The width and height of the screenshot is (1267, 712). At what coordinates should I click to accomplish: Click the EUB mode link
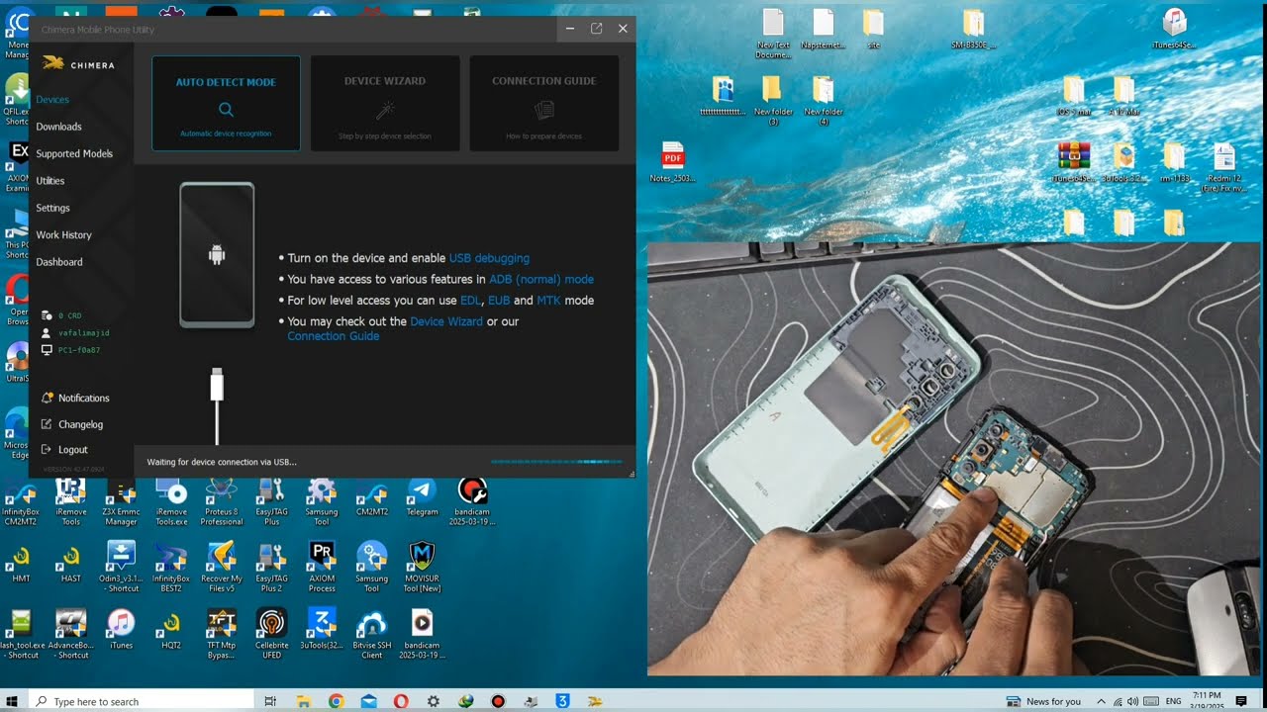499,301
